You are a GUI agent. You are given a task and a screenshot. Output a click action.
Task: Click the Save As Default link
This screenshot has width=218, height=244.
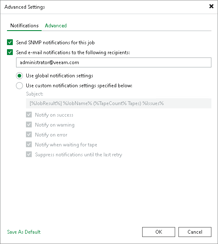point(24,232)
